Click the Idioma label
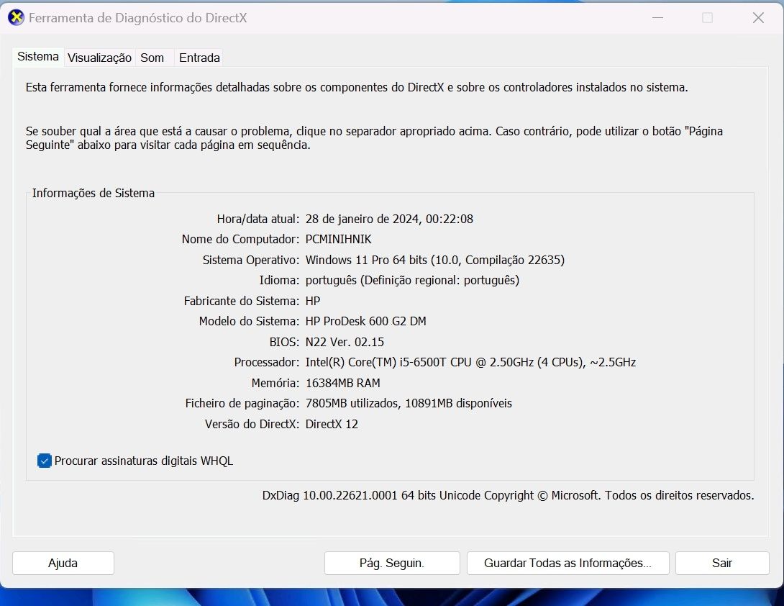 coord(280,280)
